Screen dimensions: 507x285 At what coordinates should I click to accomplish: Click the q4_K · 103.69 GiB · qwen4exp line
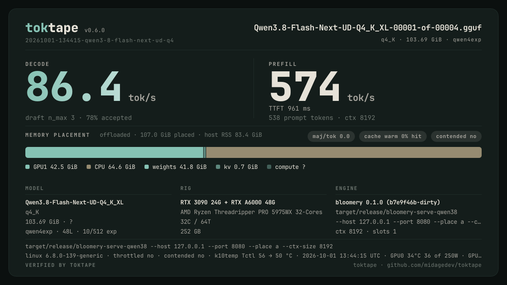pos(431,40)
